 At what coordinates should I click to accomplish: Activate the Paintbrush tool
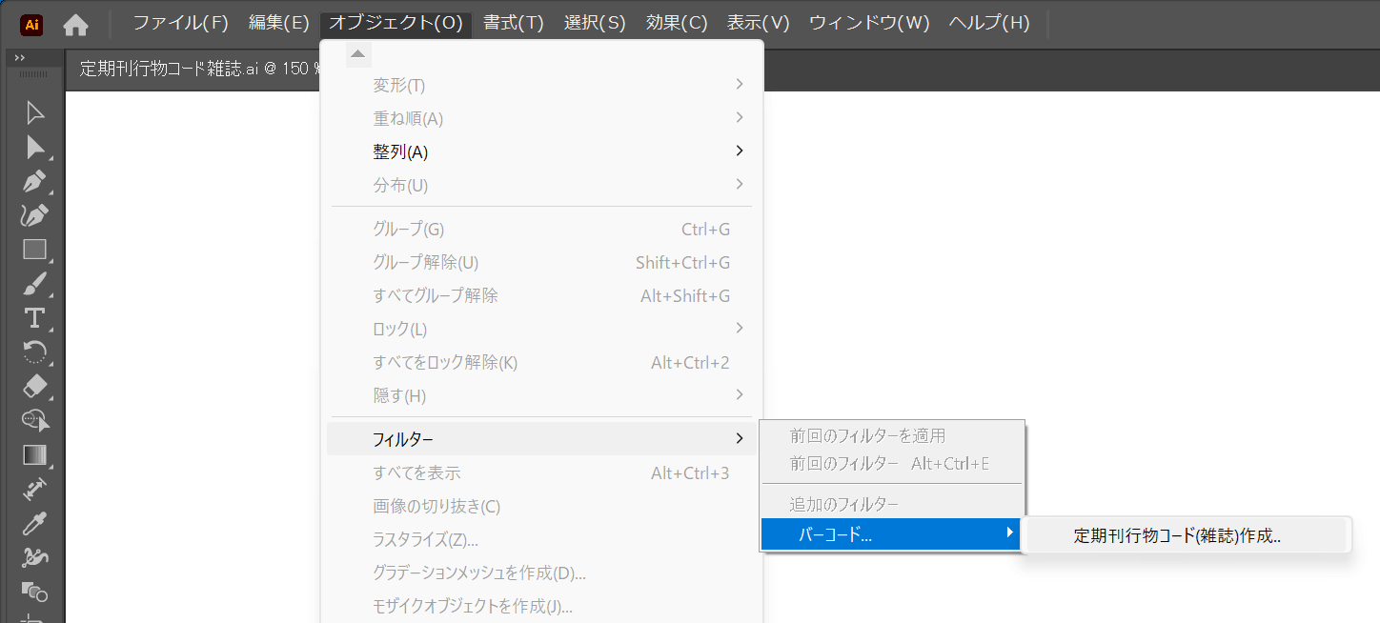click(x=34, y=284)
